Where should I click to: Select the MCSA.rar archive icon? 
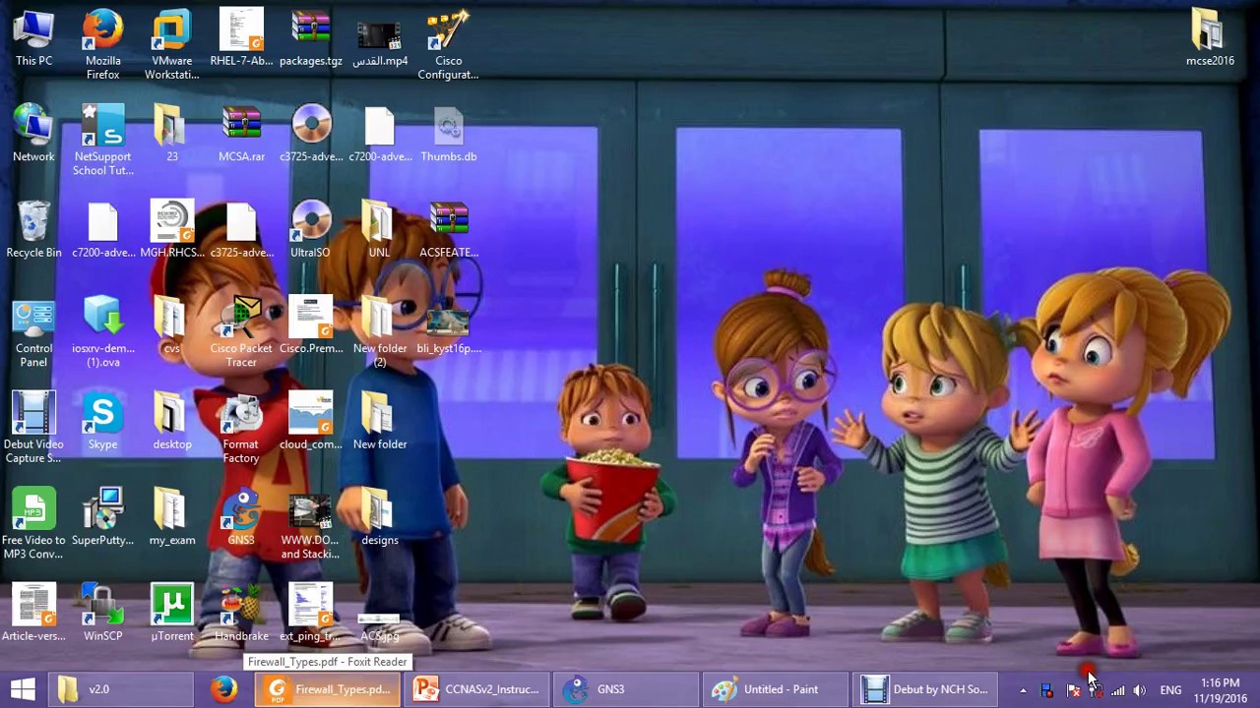coord(241,134)
